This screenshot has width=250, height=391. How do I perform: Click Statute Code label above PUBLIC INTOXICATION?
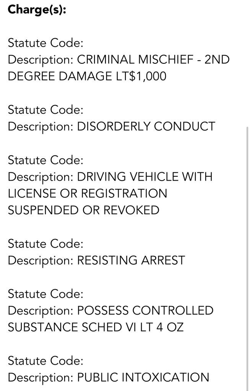[x=45, y=360]
